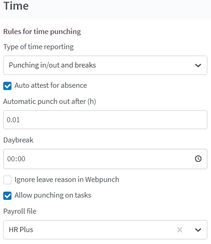Click the Automatic punch out after (h) label
The height and width of the screenshot is (244, 211).
50,102
